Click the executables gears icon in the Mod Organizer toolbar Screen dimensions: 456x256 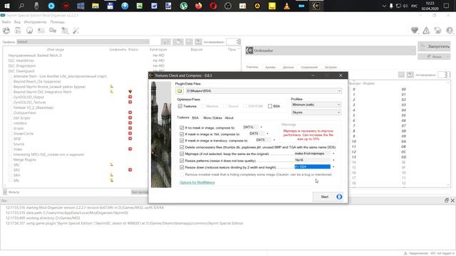coord(53,31)
